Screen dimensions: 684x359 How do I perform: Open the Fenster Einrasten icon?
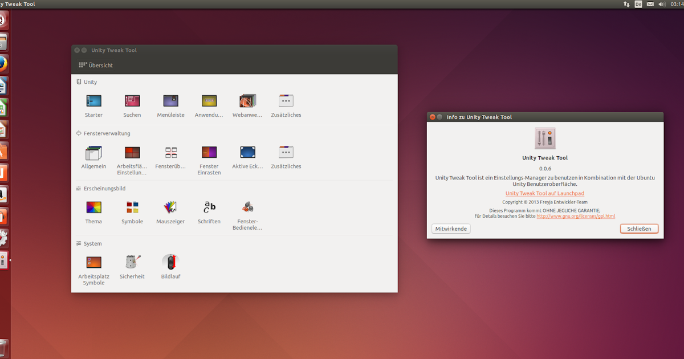coord(209,153)
